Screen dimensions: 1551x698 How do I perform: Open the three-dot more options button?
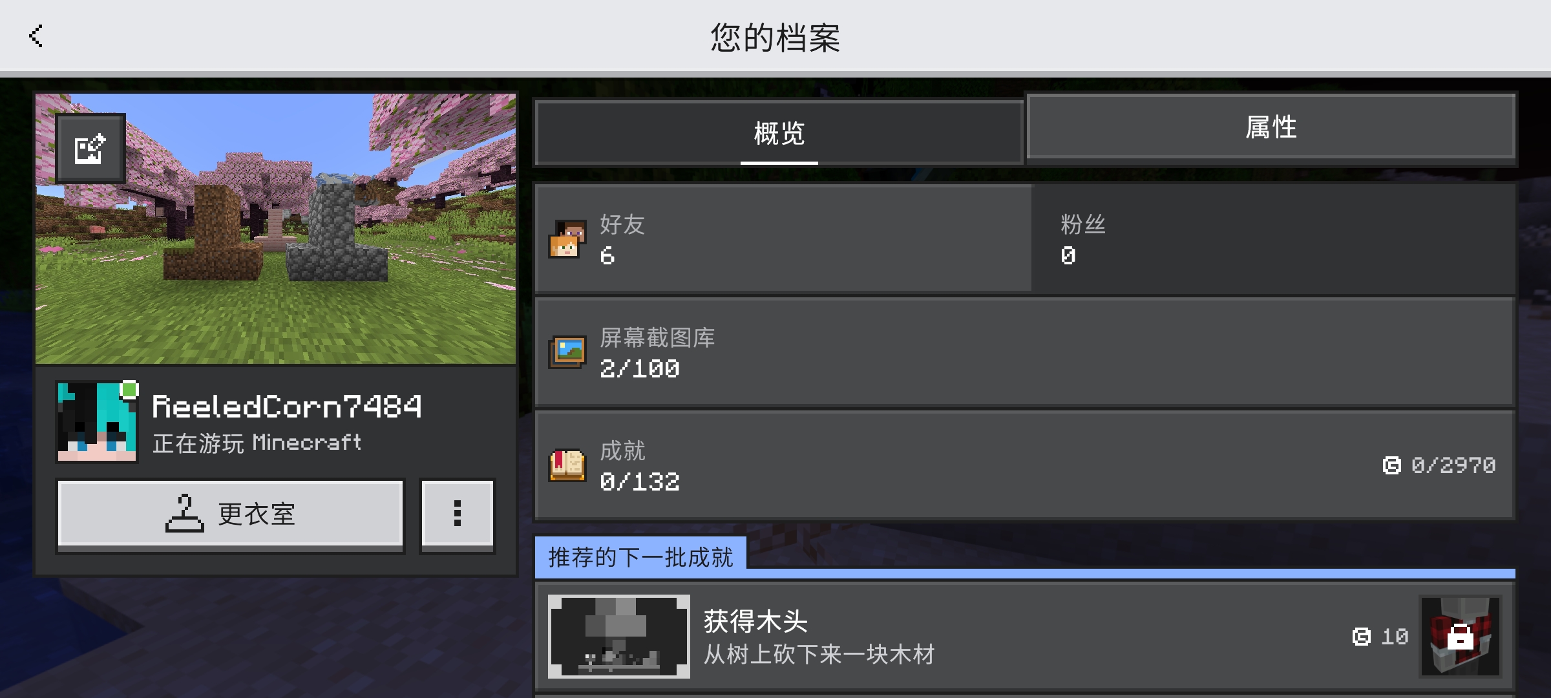(458, 514)
